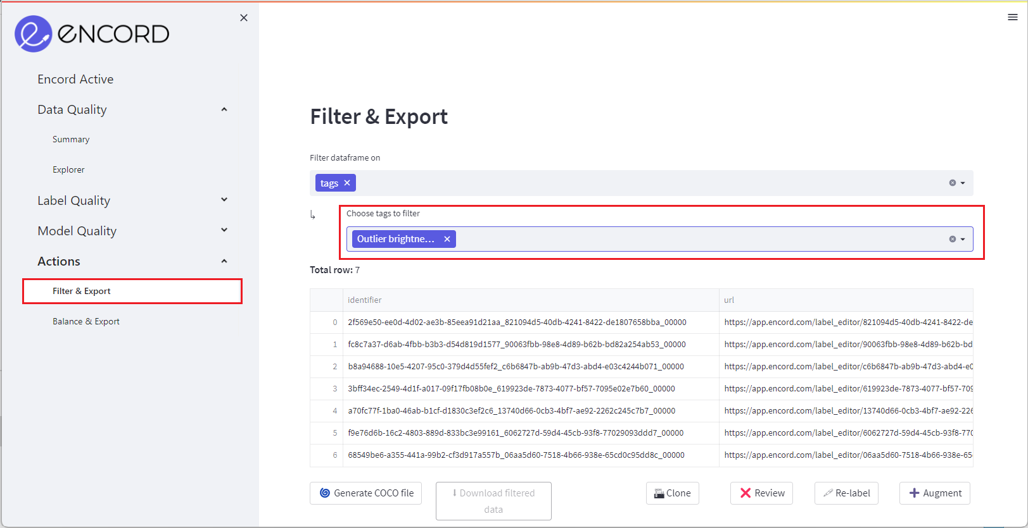1028x528 pixels.
Task: Collapse the Data Quality section
Action: (x=224, y=109)
